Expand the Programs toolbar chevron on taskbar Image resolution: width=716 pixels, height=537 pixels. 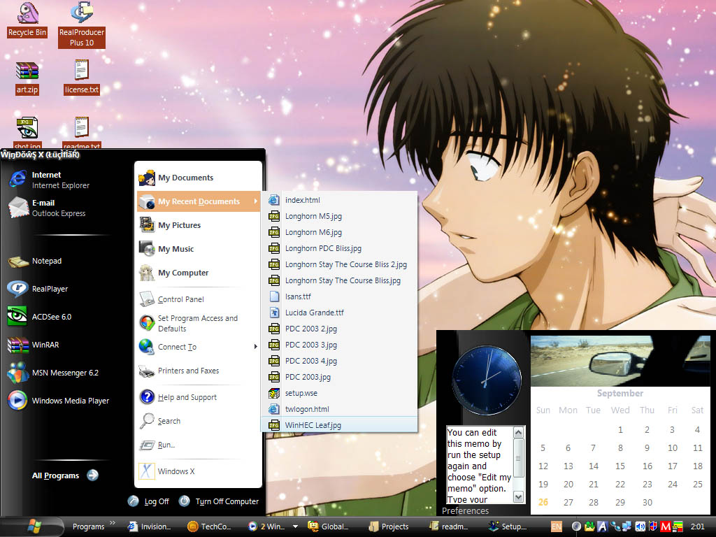click(113, 523)
